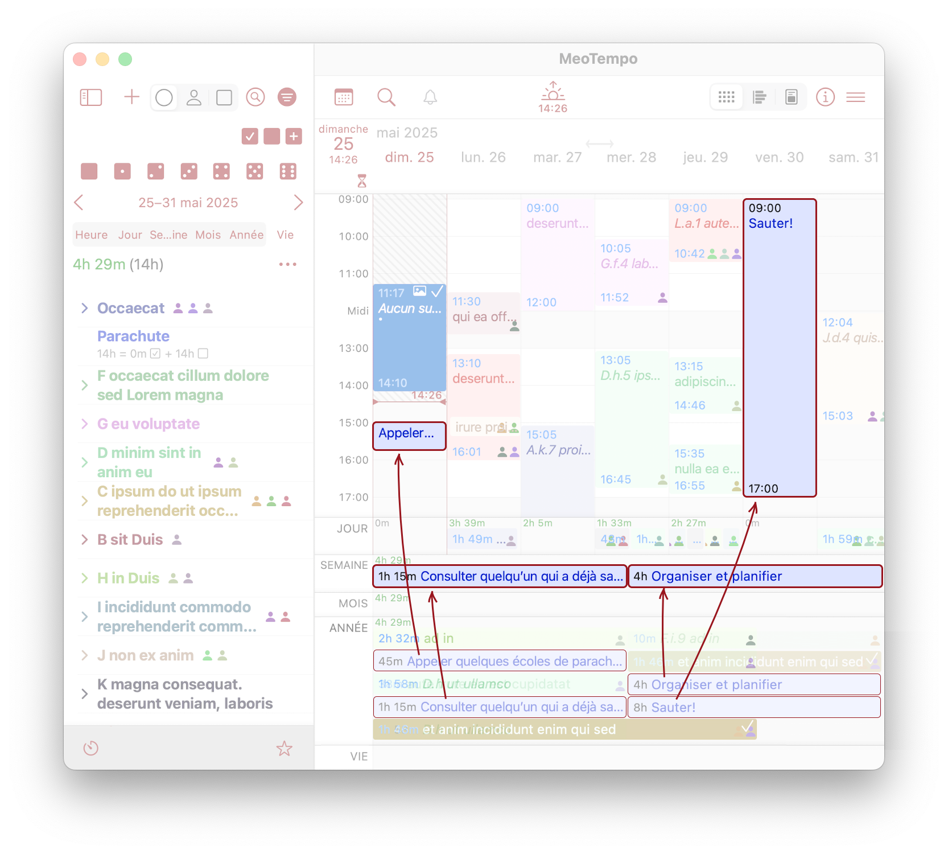Switch to the Mois tab
This screenshot has height=854, width=948.
click(208, 235)
